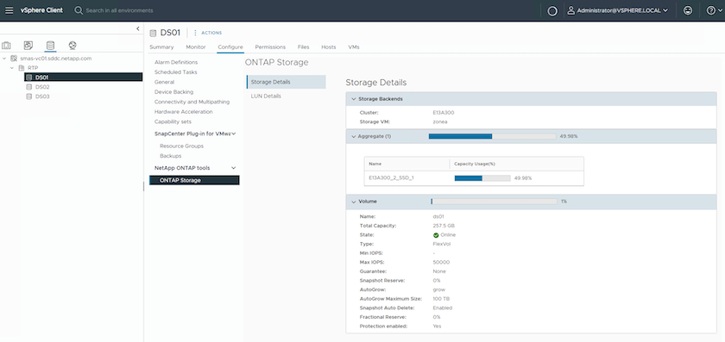Image resolution: width=725 pixels, height=342 pixels.
Task: Open the help question mark menu
Action: 714,10
